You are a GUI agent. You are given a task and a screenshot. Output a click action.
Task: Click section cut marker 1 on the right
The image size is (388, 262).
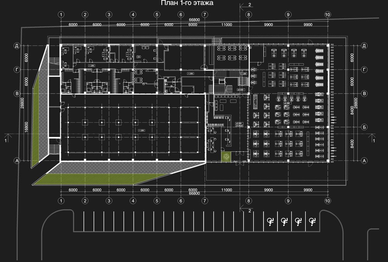(x=373, y=138)
